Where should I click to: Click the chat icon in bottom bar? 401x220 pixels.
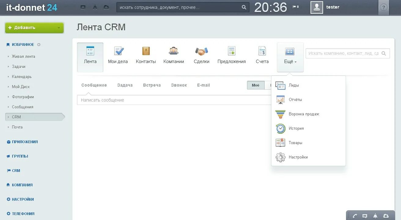pyautogui.click(x=365, y=216)
